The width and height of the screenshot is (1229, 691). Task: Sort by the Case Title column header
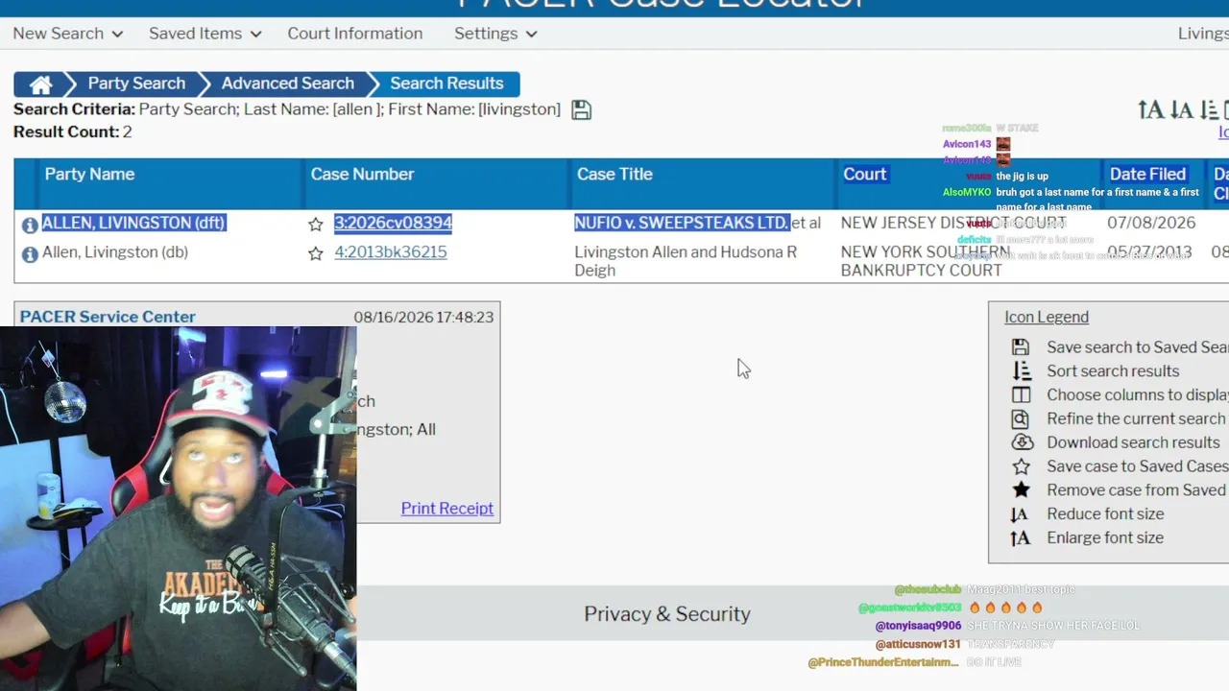click(x=614, y=174)
